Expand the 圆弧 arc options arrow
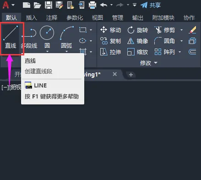The width and height of the screenshot is (201, 180). tap(66, 51)
